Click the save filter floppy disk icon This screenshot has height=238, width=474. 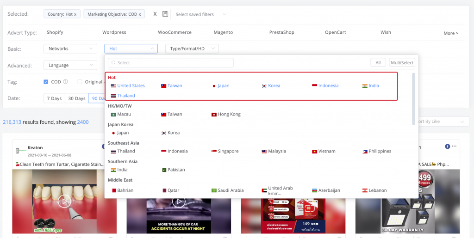click(165, 14)
